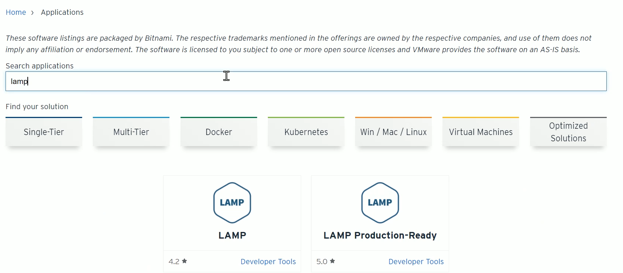
Task: Open the LAMP Production-Ready title
Action: tap(380, 235)
